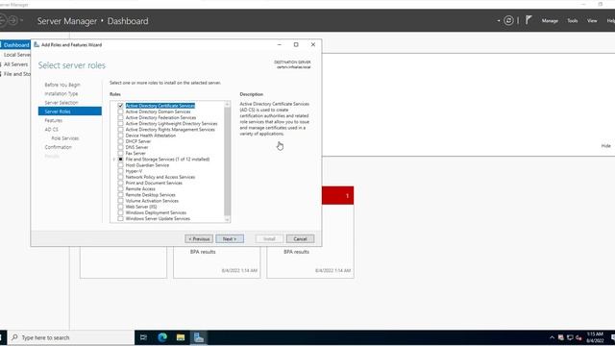Click the taskbar clock
615x346 pixels.
point(595,337)
